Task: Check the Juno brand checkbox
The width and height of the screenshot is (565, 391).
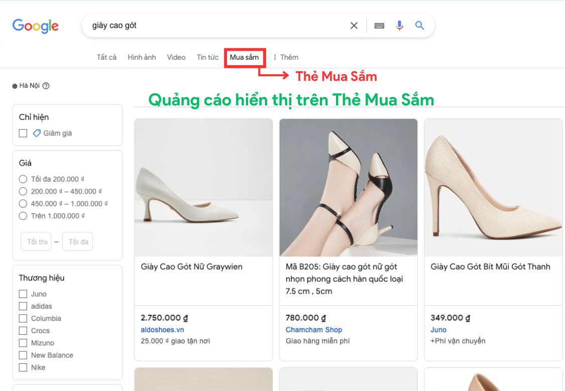Action: tap(23, 294)
